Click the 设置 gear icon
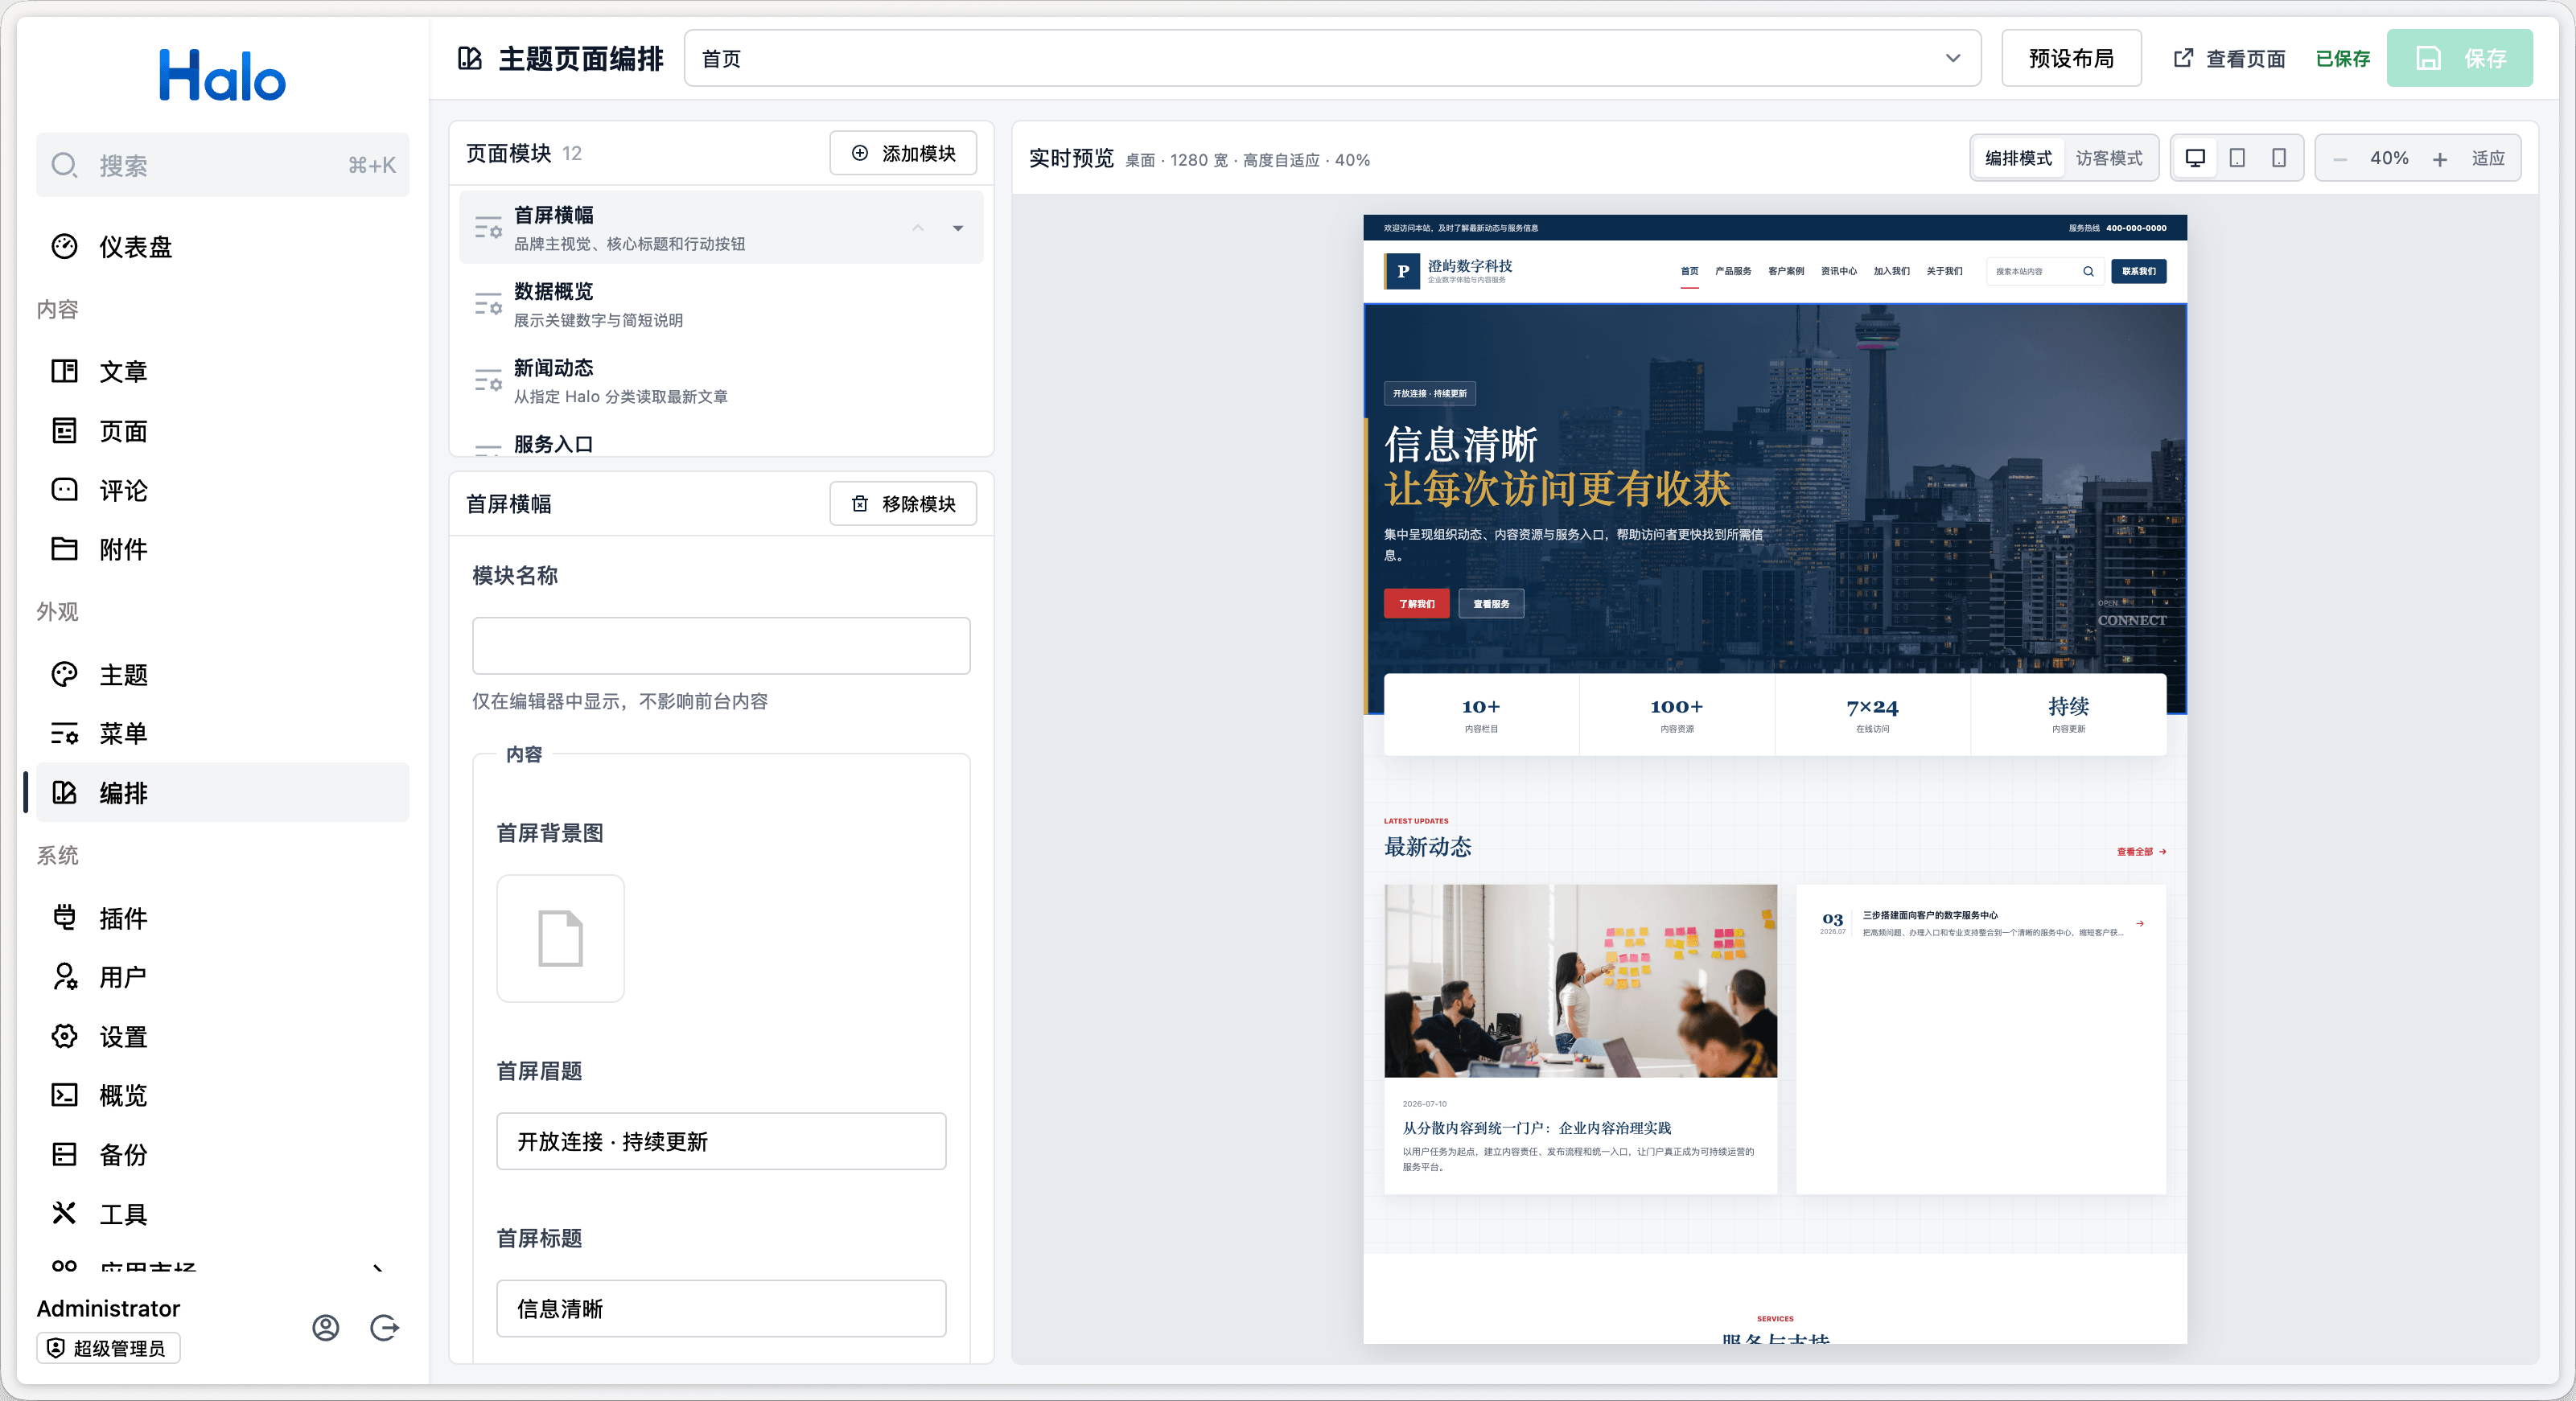Viewport: 2576px width, 1401px height. click(64, 1037)
